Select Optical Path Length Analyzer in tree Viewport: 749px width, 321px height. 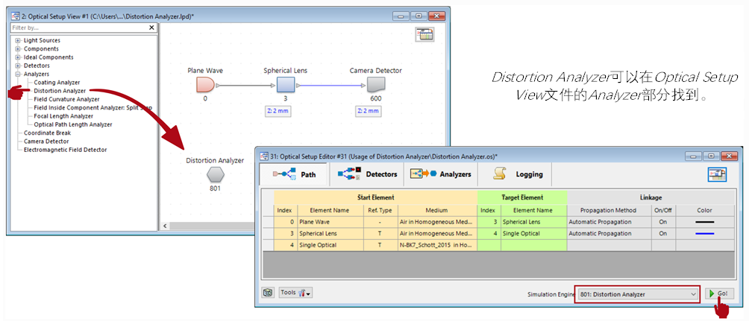click(x=73, y=124)
